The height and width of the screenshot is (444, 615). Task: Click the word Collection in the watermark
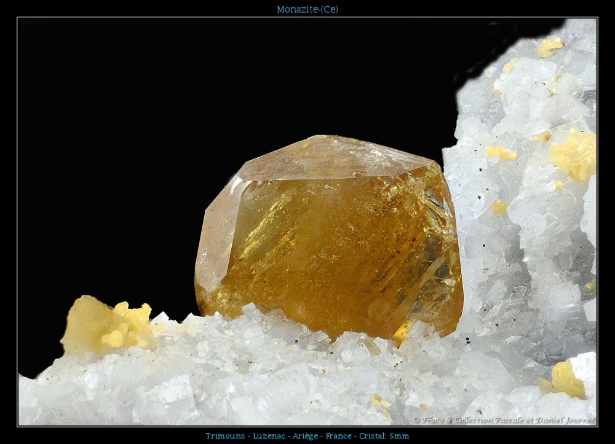tap(471, 421)
